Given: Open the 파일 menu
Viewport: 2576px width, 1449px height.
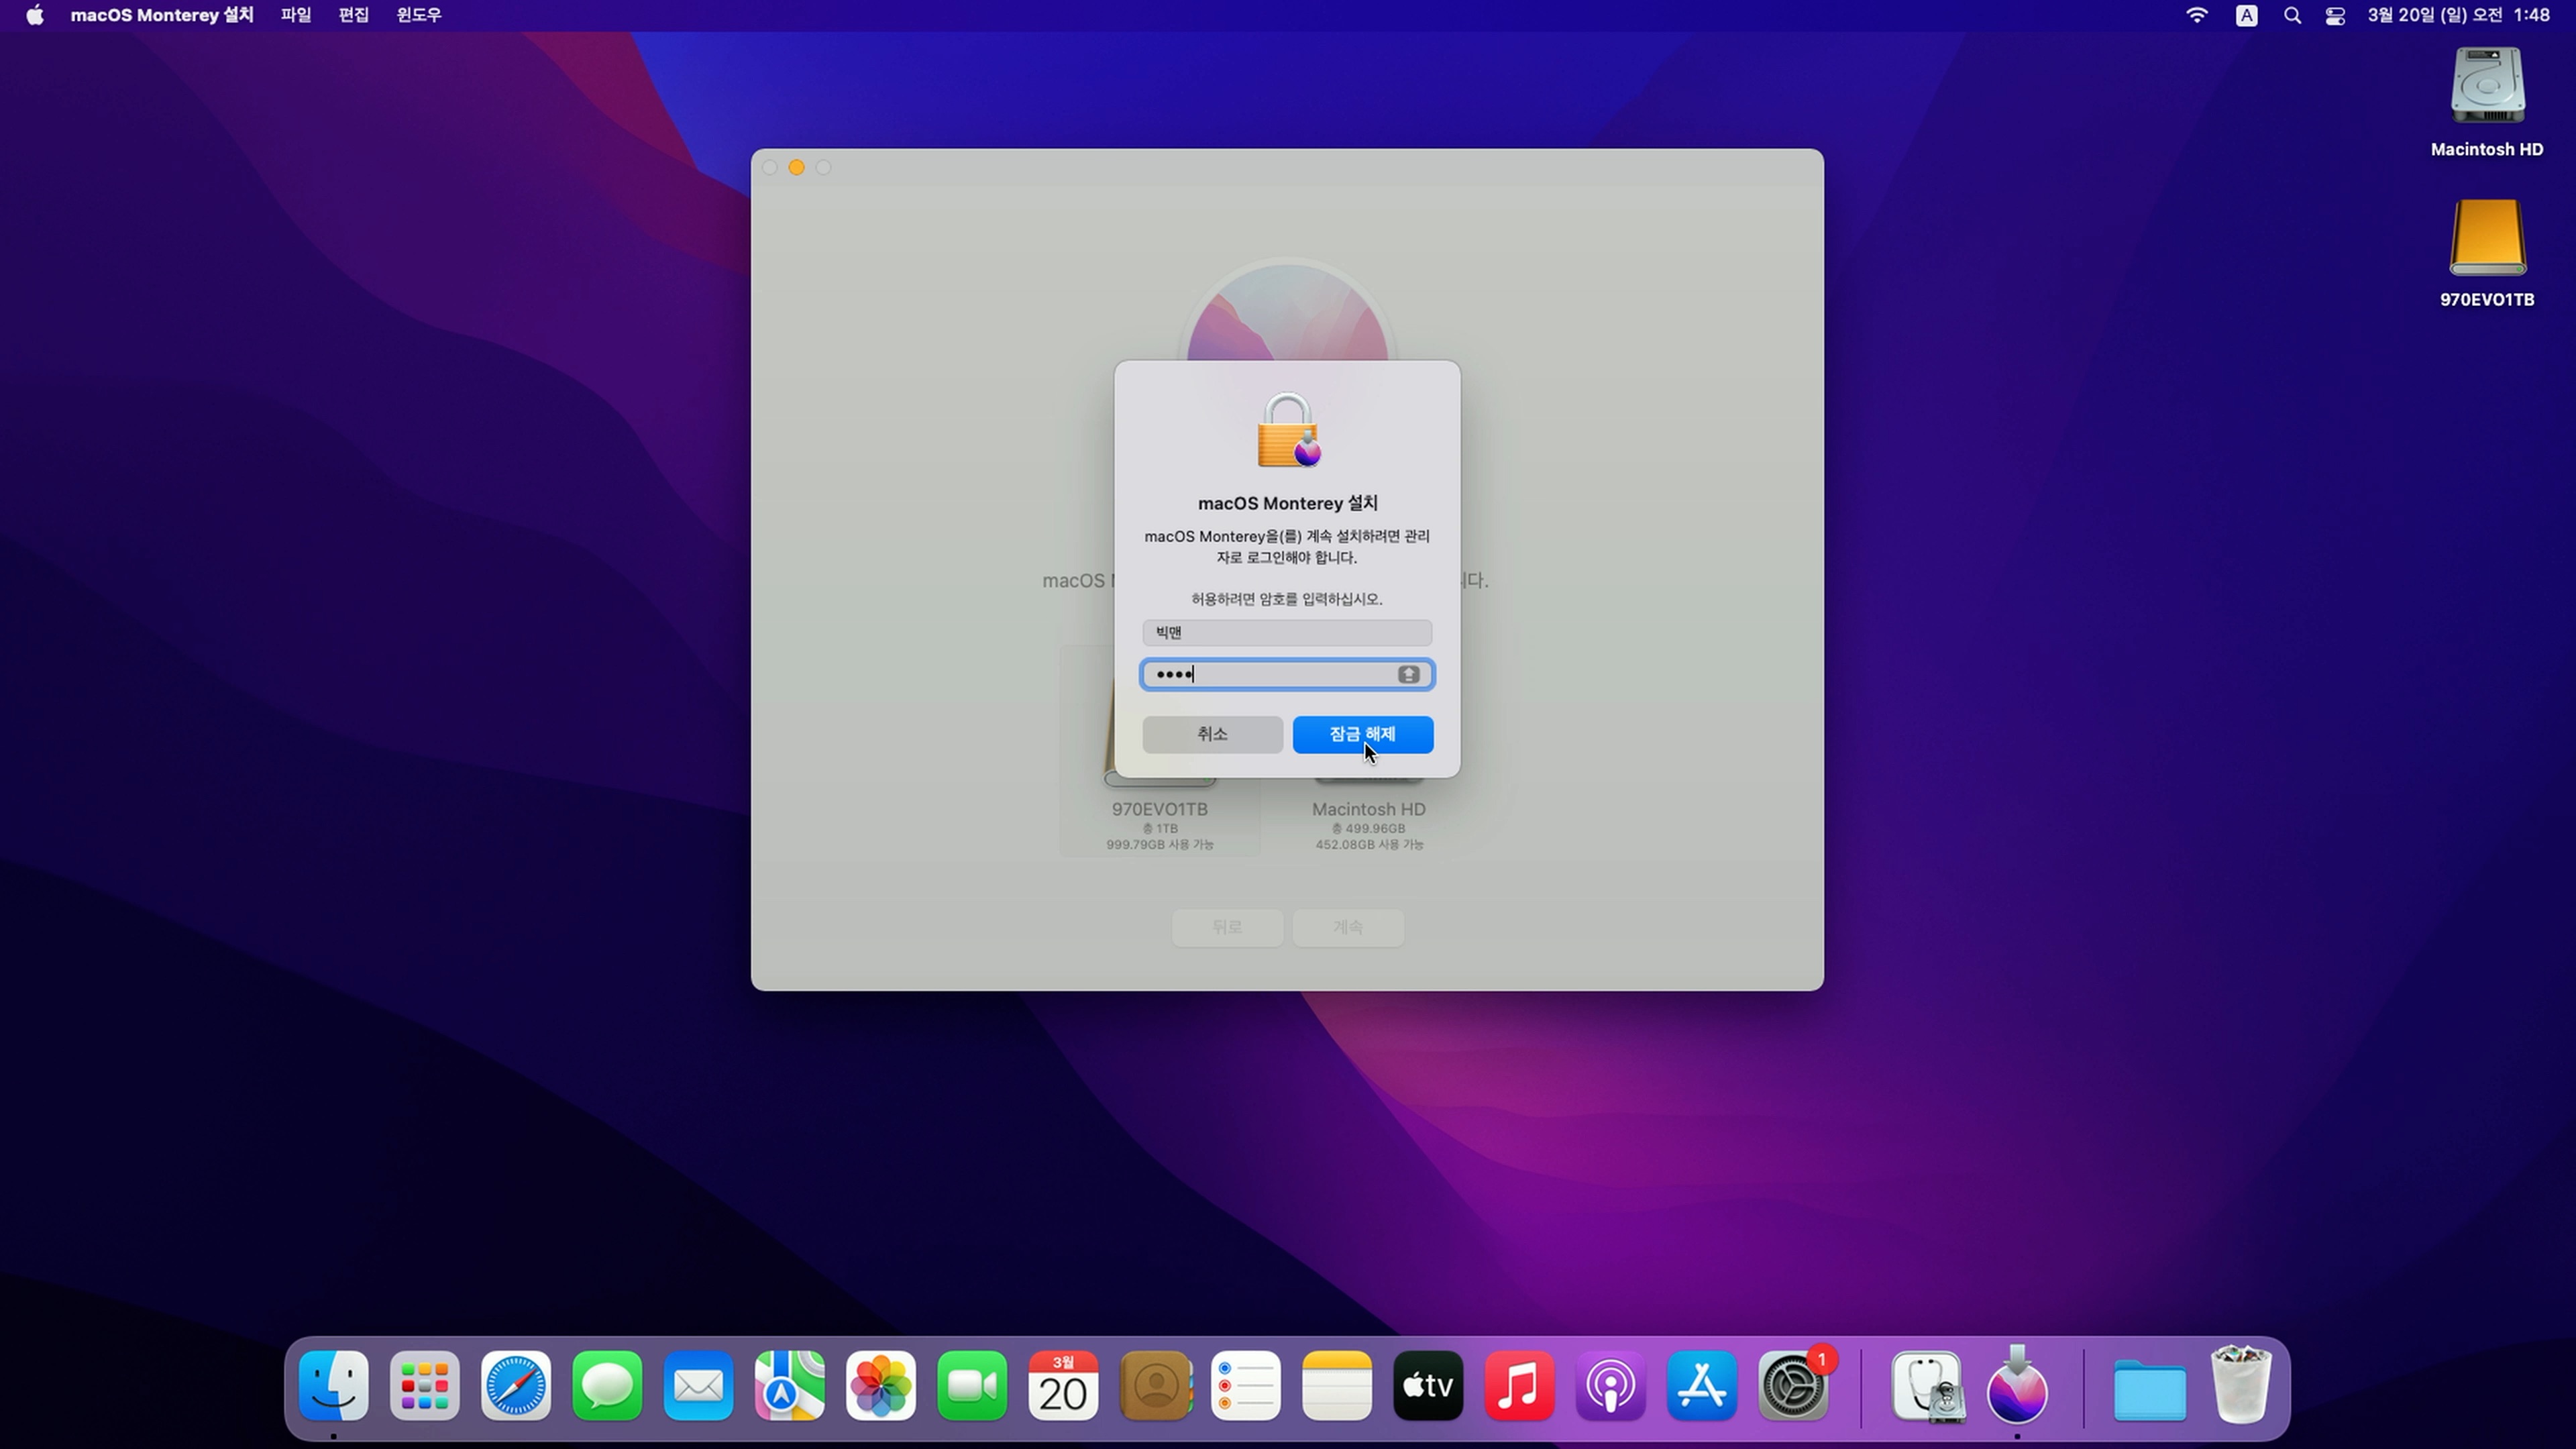Looking at the screenshot, I should 296,15.
